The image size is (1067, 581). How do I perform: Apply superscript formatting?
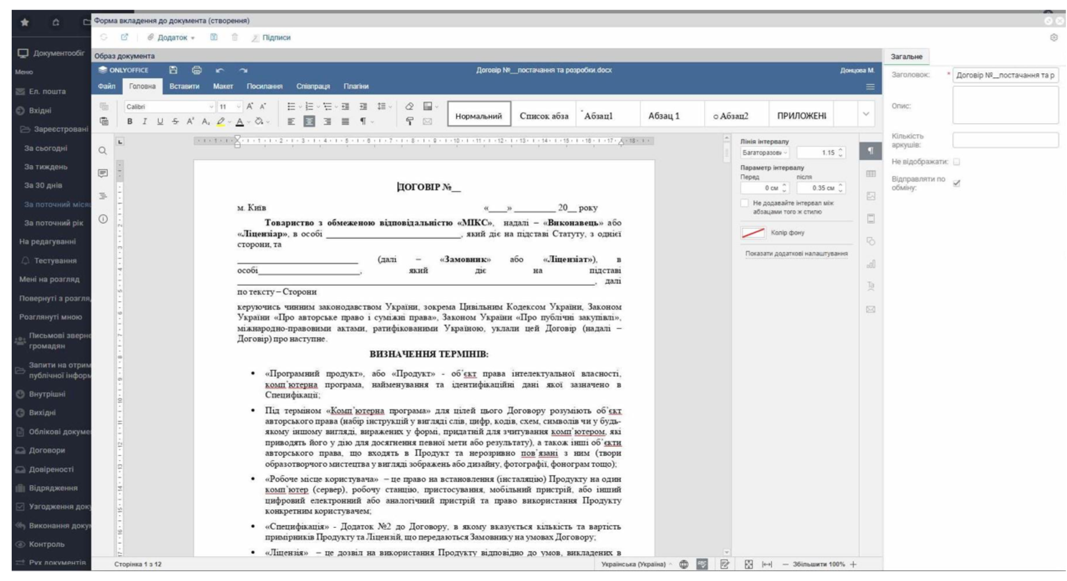click(x=190, y=121)
